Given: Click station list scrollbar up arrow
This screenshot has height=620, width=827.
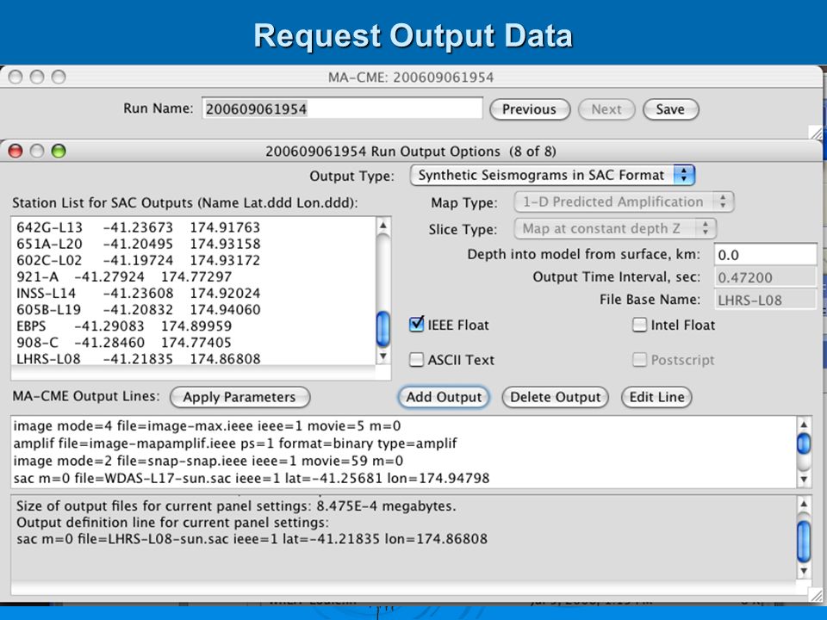Looking at the screenshot, I should click(382, 226).
